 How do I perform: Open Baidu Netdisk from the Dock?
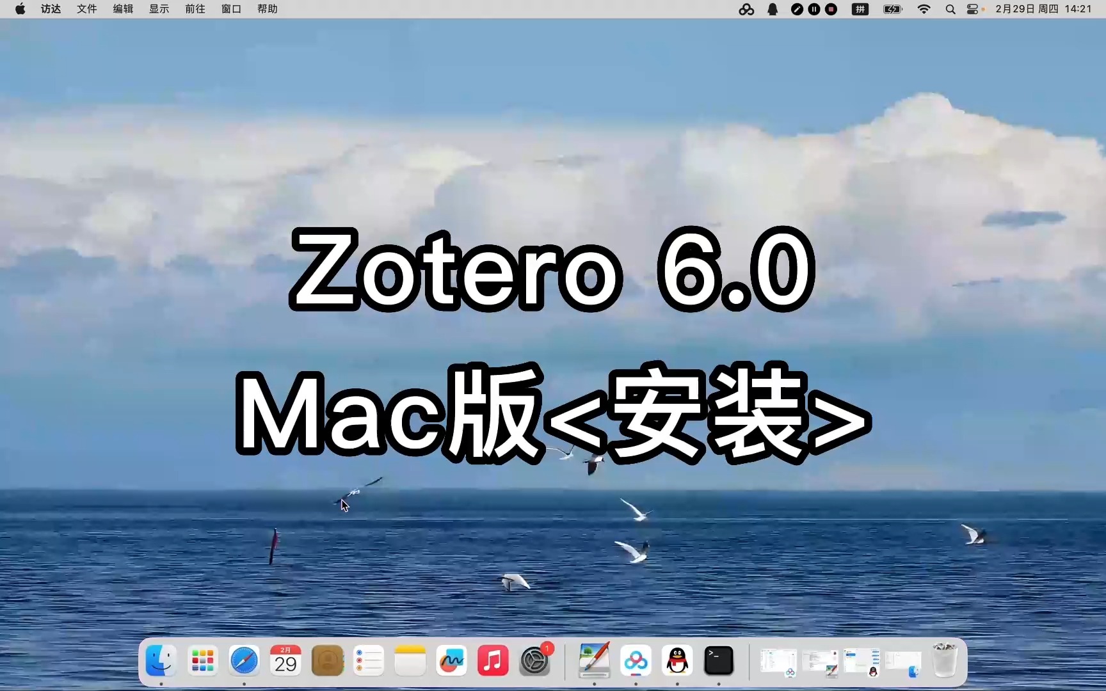636,661
